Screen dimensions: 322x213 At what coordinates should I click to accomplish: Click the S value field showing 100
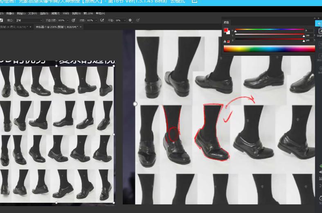coord(309,35)
